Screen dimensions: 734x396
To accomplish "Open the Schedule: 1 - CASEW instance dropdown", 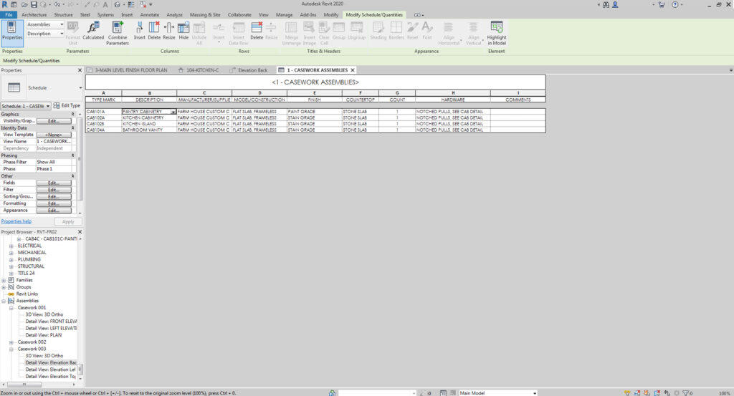I will point(48,106).
